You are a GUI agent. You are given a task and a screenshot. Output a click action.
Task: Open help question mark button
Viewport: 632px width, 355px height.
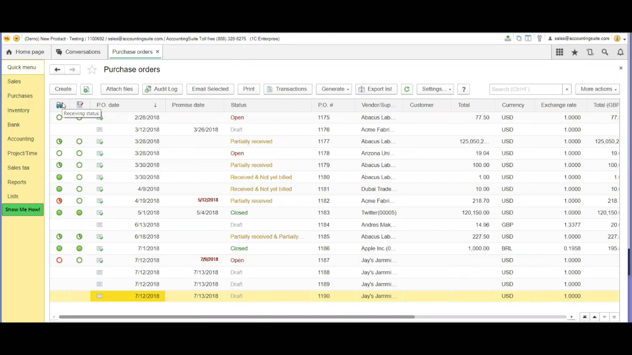(x=464, y=89)
